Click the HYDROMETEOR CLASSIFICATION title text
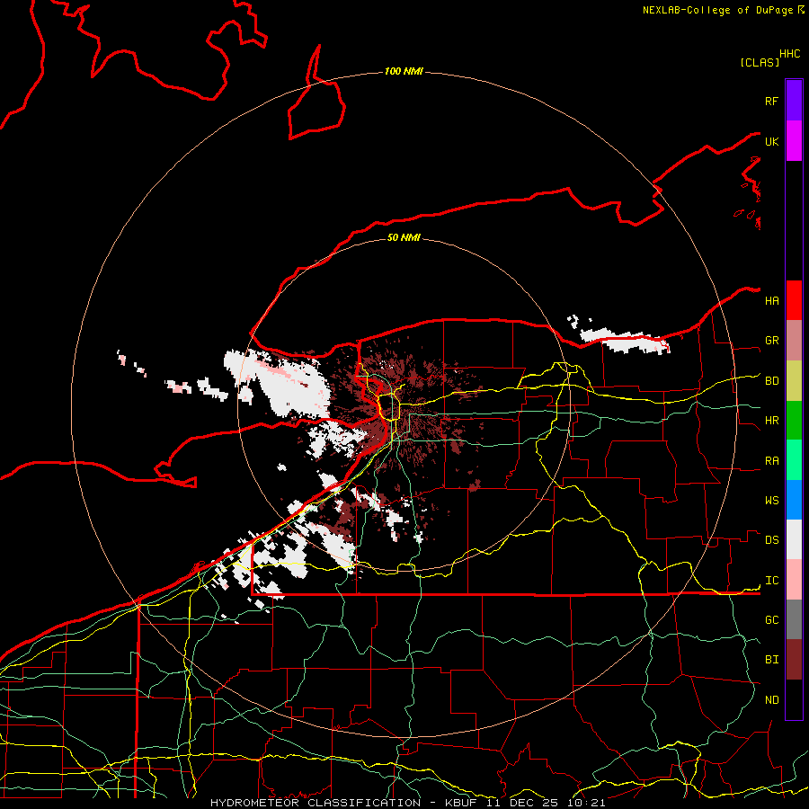 click(316, 803)
